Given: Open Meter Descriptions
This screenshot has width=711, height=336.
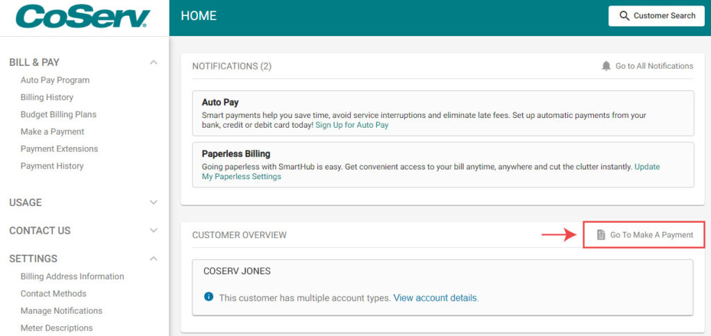Looking at the screenshot, I should point(56,328).
